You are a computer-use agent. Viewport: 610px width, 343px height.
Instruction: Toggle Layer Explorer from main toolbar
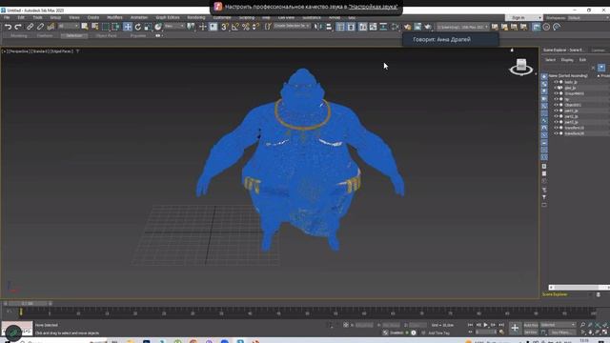click(351, 27)
